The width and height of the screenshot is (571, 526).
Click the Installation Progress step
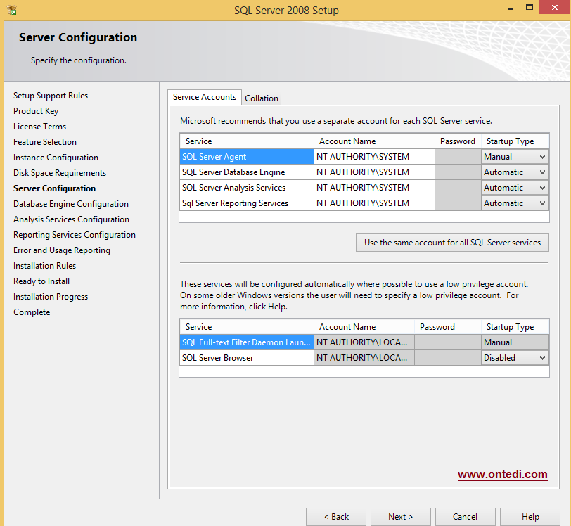(51, 297)
